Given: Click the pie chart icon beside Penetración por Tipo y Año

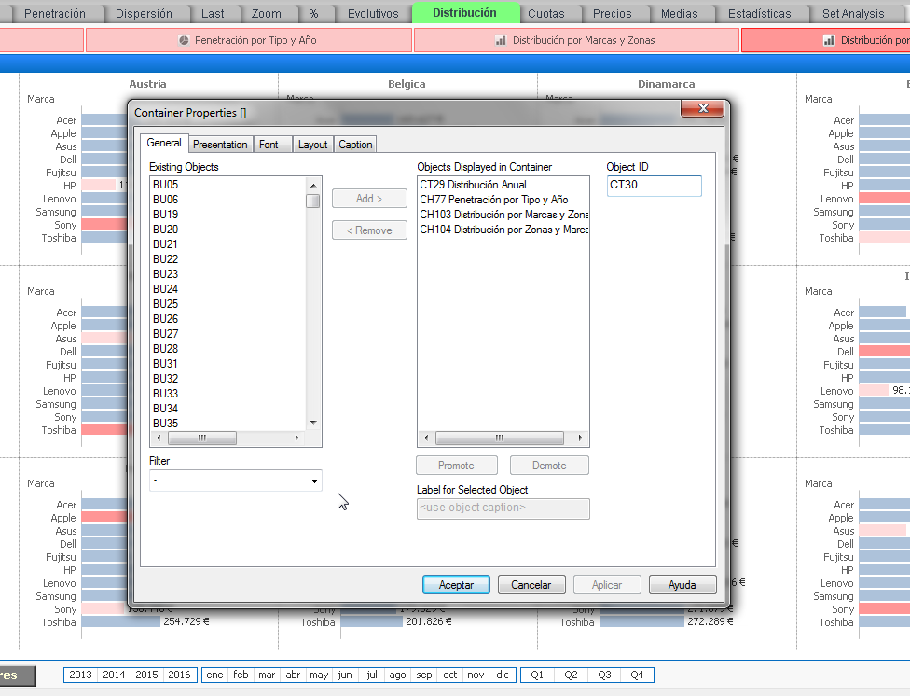Looking at the screenshot, I should click(184, 40).
